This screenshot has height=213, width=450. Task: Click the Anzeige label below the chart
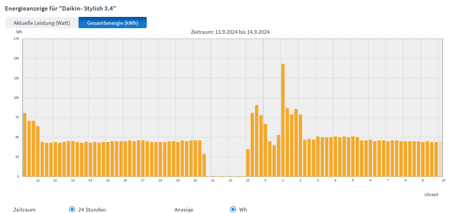tap(184, 210)
